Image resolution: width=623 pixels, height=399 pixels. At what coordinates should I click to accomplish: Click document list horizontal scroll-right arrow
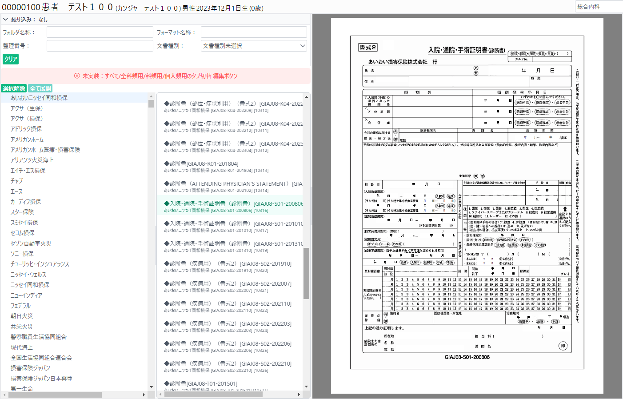[x=299, y=395]
